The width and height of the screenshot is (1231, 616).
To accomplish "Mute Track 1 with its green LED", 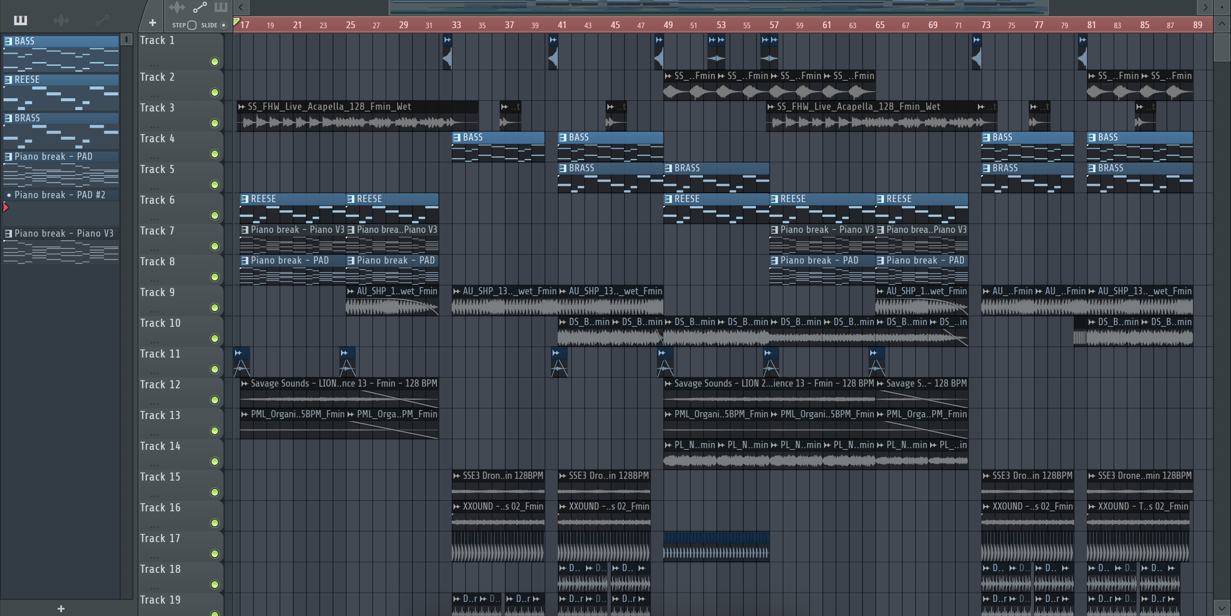I will pos(215,62).
